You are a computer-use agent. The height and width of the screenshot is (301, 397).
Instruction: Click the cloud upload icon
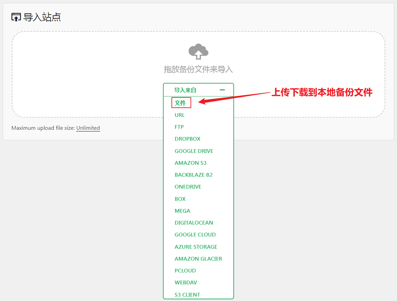[x=198, y=52]
